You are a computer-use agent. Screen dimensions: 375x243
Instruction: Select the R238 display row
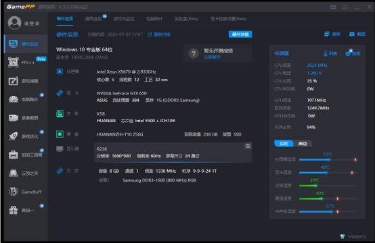point(173,153)
